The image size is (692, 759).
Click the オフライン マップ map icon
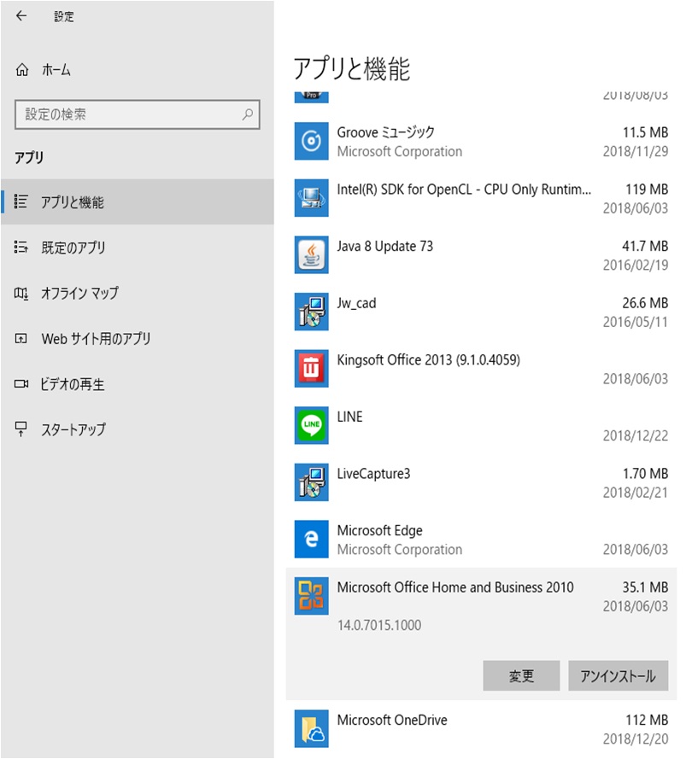[x=21, y=293]
